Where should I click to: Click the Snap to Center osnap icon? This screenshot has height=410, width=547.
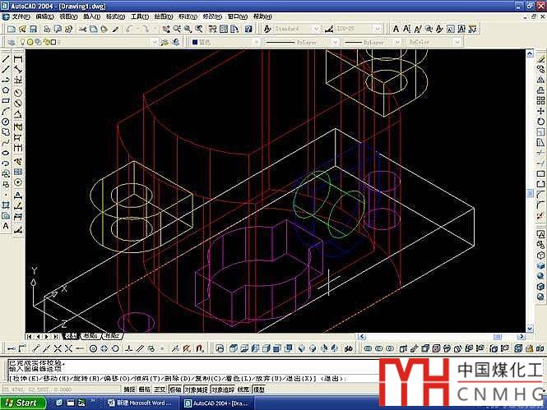93,348
